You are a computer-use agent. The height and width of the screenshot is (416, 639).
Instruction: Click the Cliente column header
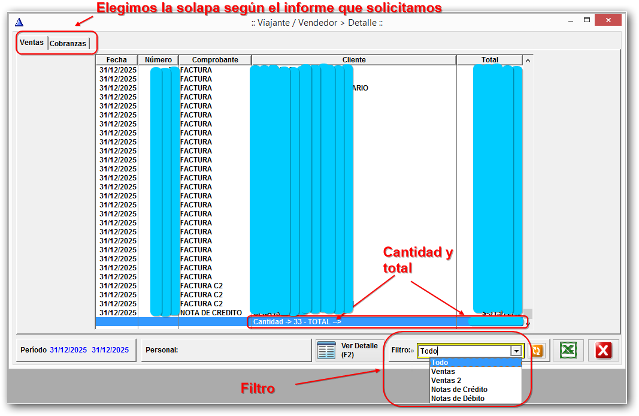coord(354,60)
